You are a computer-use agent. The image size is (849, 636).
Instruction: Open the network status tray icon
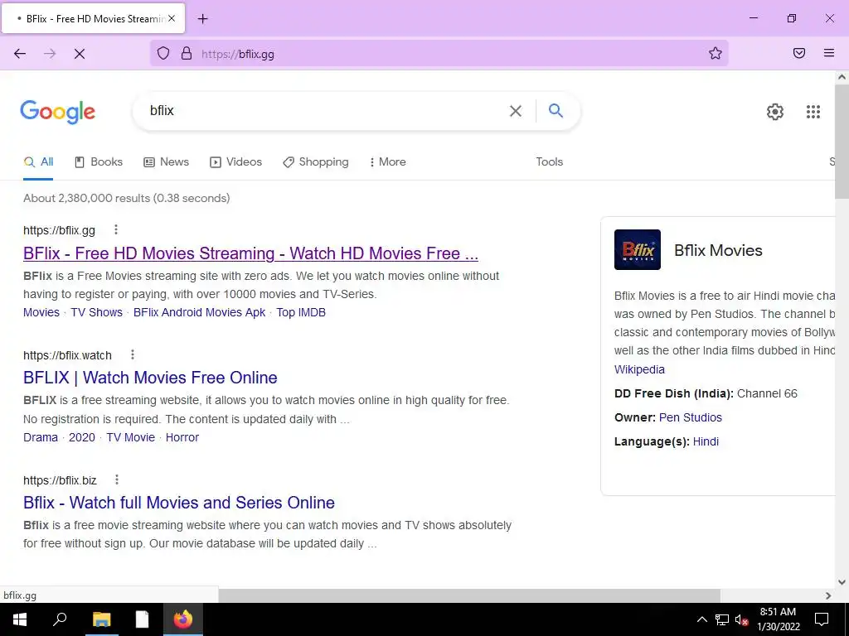tap(722, 619)
